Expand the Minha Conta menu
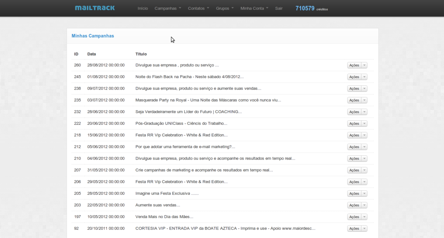Image resolution: width=444 pixels, height=238 pixels. (254, 8)
